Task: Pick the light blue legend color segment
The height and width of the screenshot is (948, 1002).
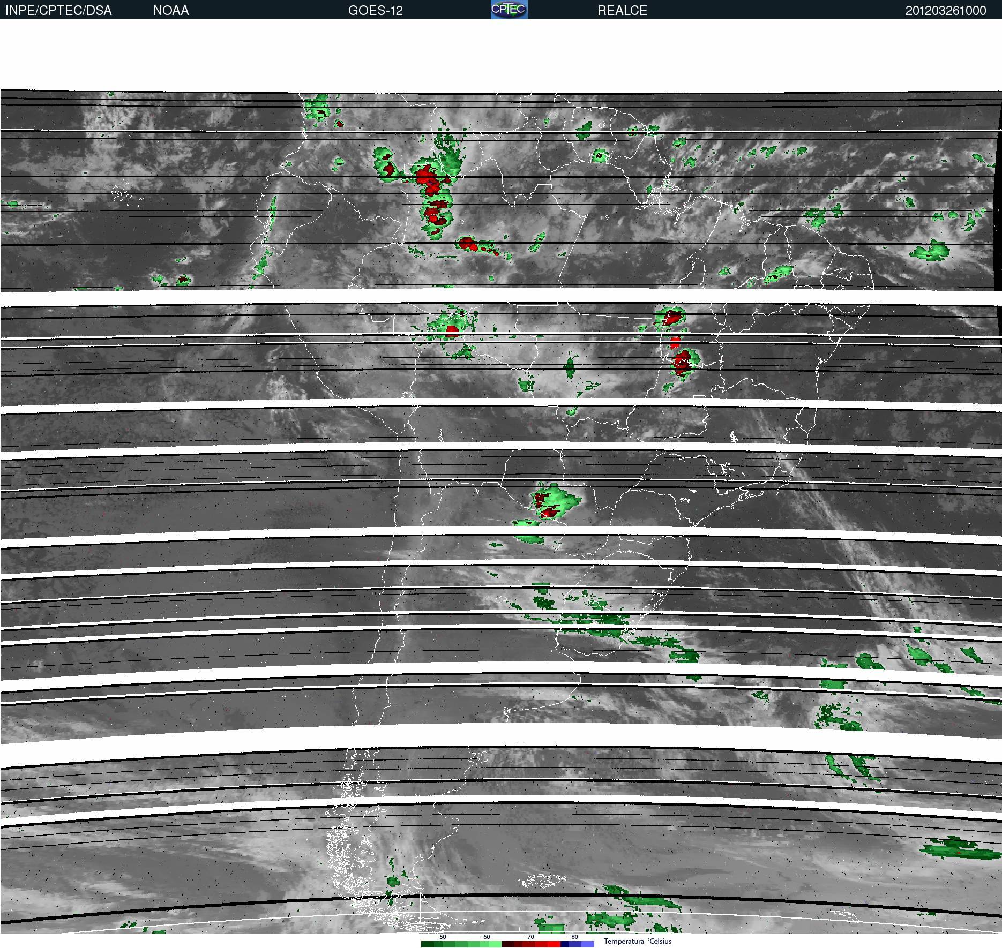Action: (588, 944)
